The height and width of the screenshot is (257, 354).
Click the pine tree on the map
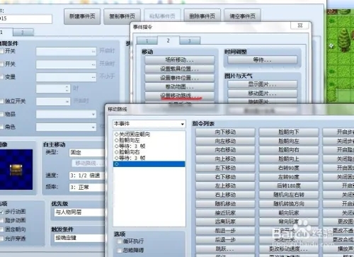coord(344,40)
